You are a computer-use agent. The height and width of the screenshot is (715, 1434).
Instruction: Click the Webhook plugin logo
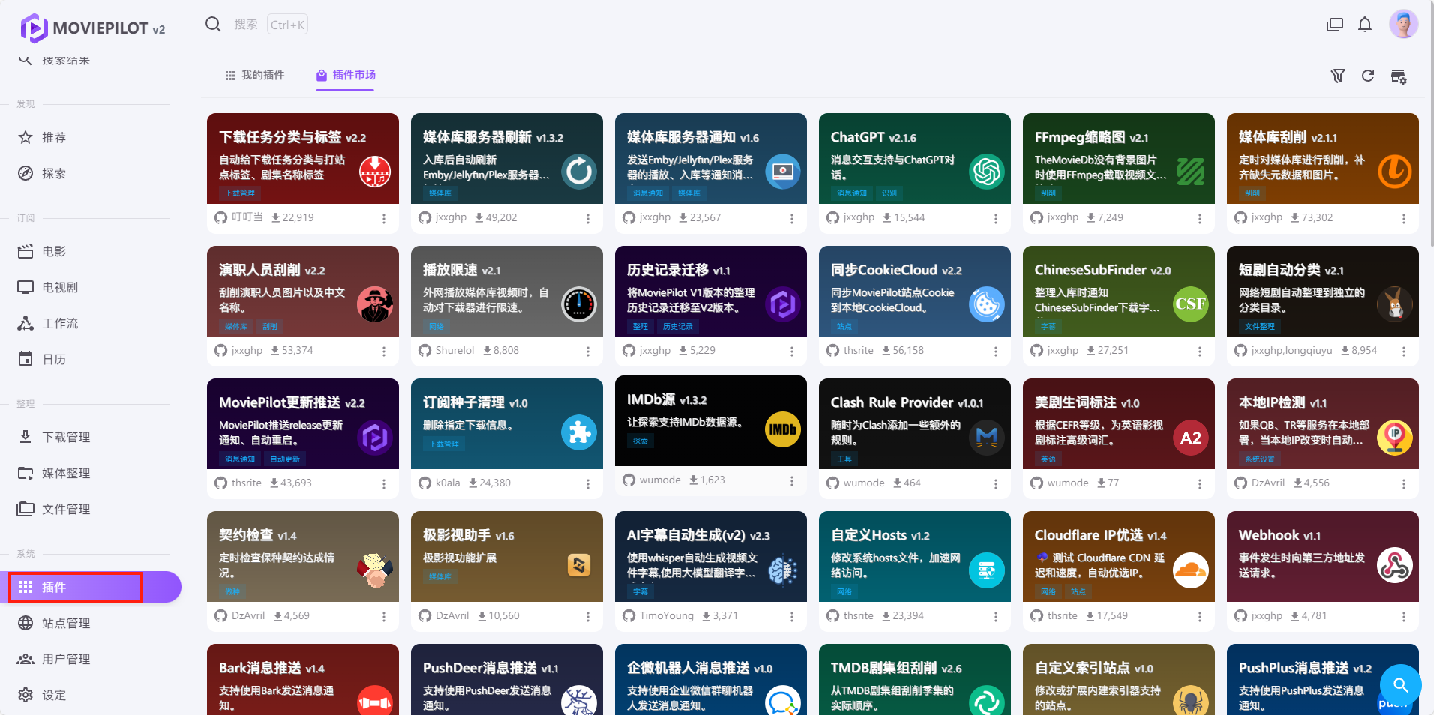tap(1395, 566)
